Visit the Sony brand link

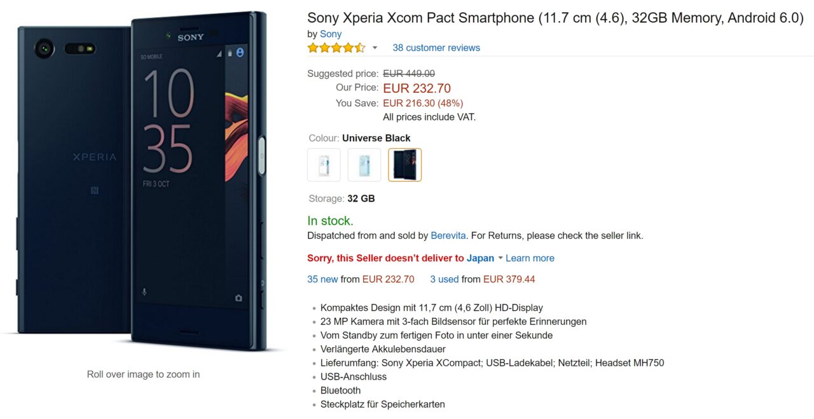tap(331, 34)
